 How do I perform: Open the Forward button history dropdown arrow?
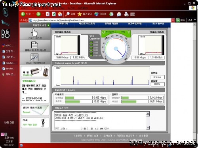click(x=43, y=14)
